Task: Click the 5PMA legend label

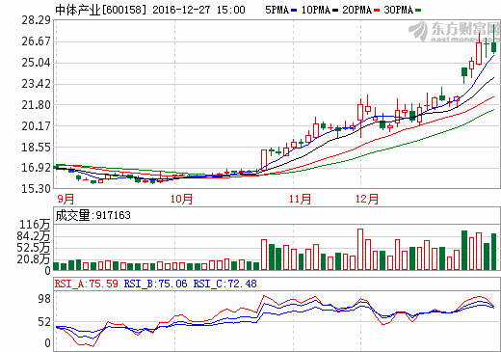Action: 277,10
